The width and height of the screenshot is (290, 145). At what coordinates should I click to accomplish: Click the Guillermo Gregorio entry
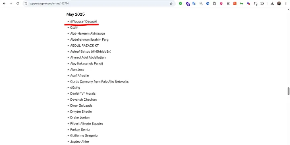84,136
